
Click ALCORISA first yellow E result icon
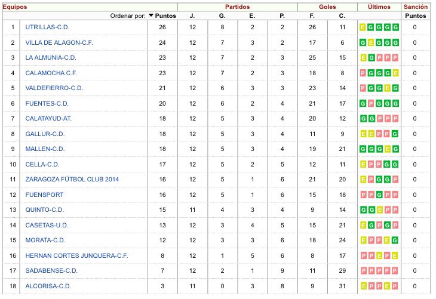[363, 286]
